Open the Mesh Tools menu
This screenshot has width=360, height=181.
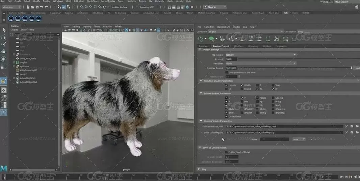93,1
